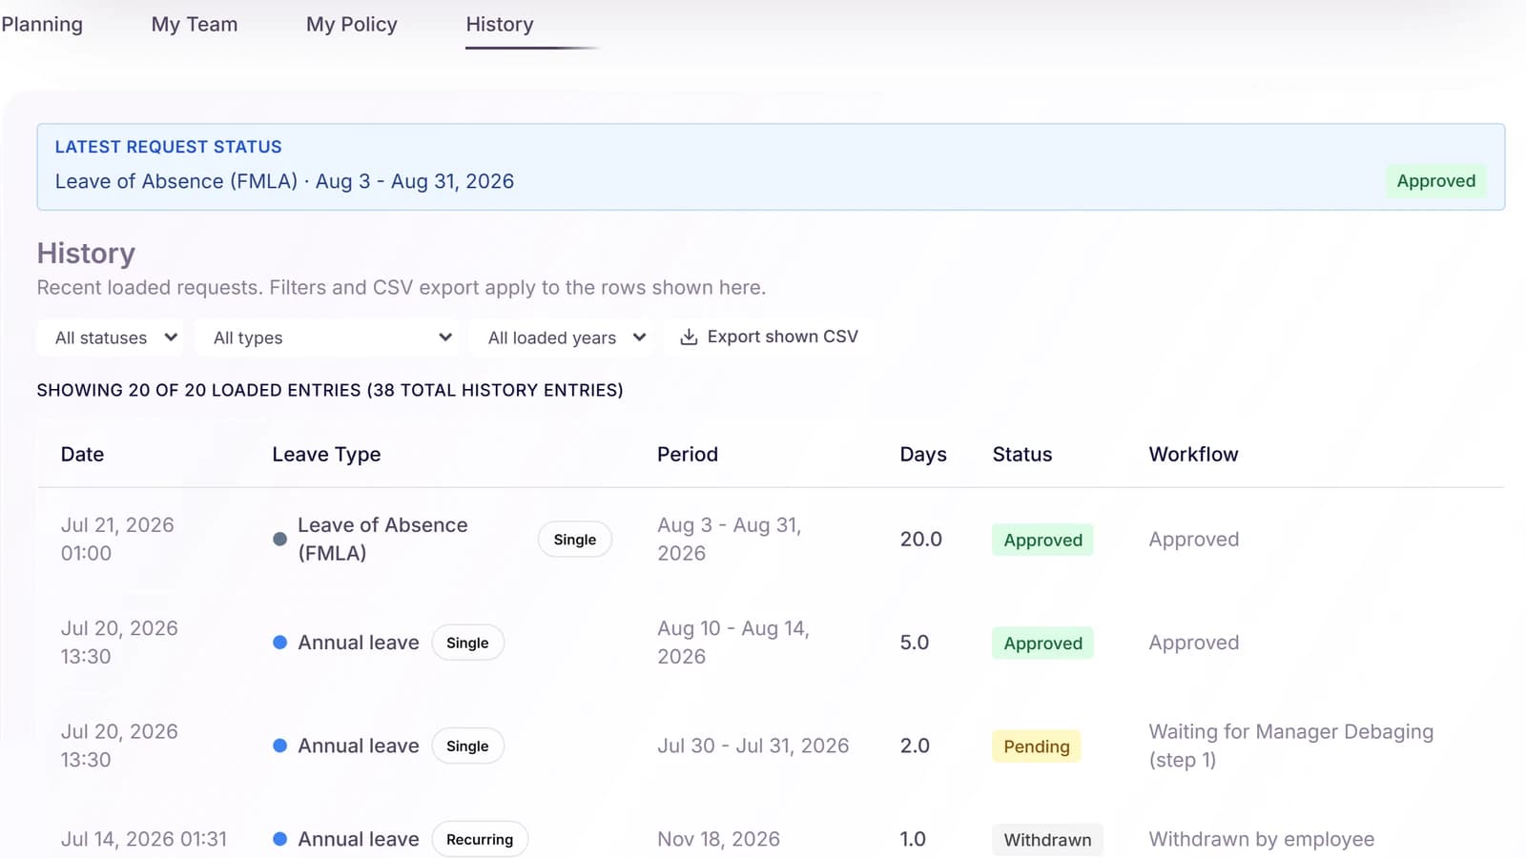Click the Aug 10 - Aug 14, 2026 period
The height and width of the screenshot is (858, 1526).
pyautogui.click(x=733, y=642)
